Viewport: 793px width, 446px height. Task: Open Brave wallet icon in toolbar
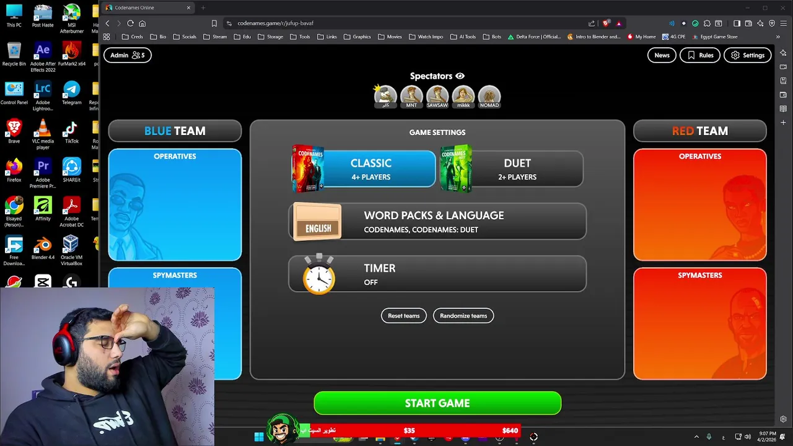(748, 24)
